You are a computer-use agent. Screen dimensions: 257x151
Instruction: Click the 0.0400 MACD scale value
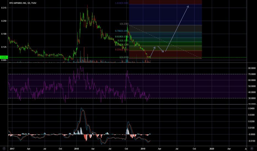(251, 108)
